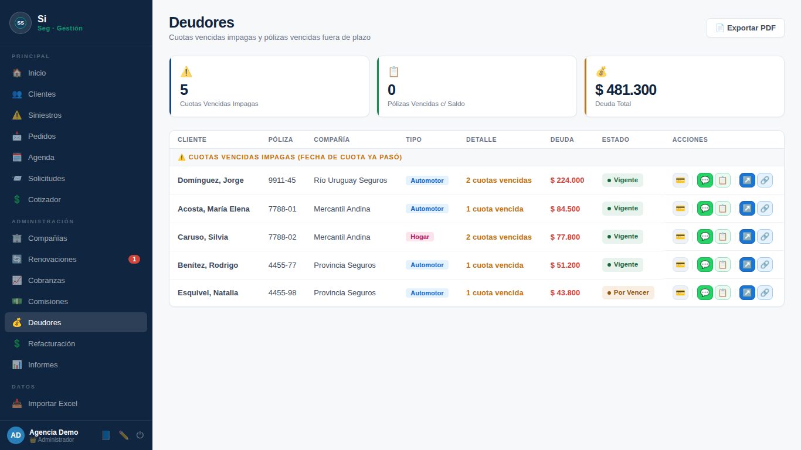Click the SS logo in sidebar header
Image resolution: width=801 pixels, height=450 pixels.
21,23
